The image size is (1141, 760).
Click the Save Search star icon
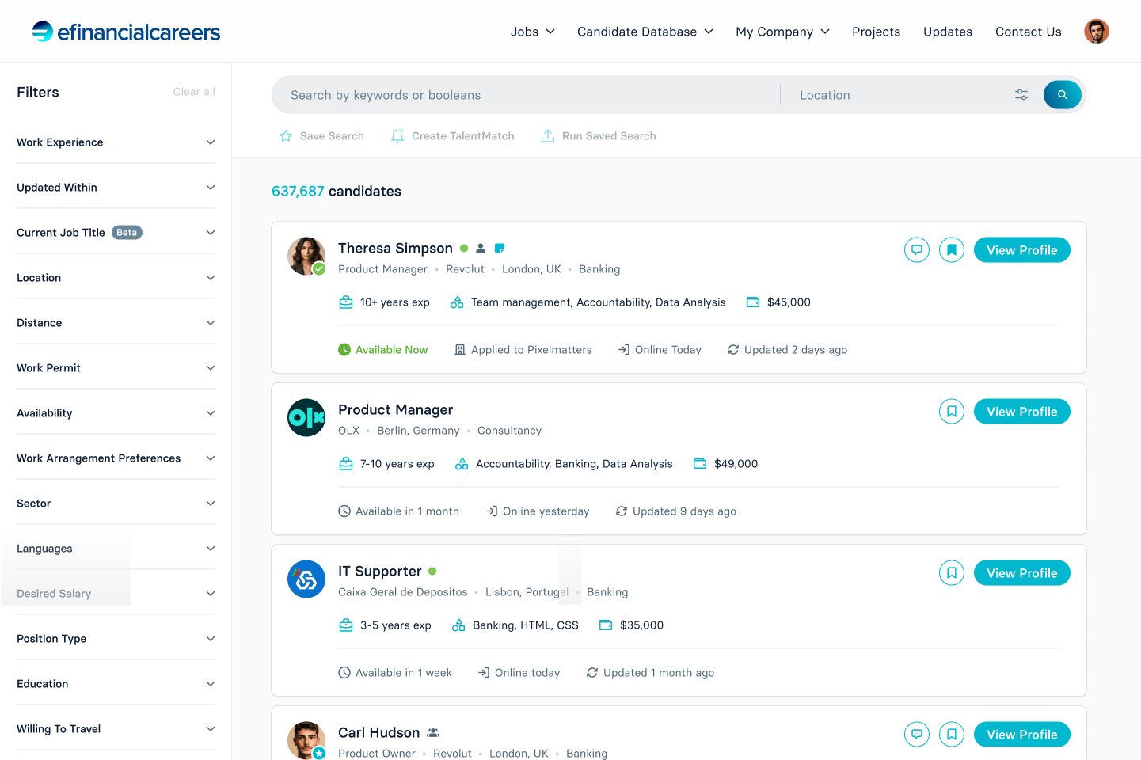pos(286,136)
